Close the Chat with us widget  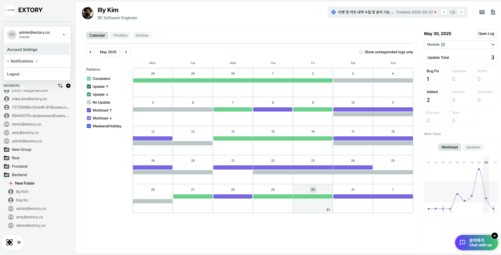point(495,235)
